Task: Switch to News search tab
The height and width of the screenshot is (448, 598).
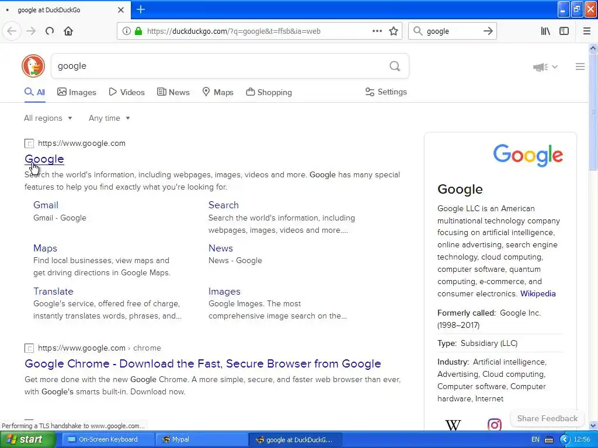Action: coord(173,92)
